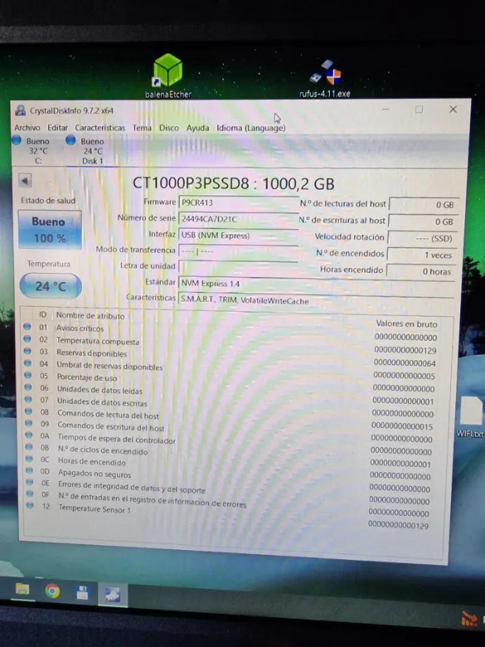Click status dot for Umbral de reservas disponibles

pos(28,364)
